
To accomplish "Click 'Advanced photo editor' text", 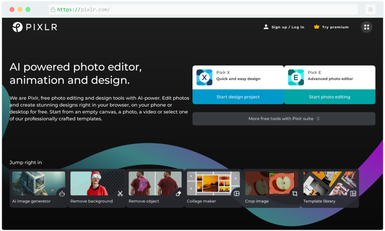I will coord(330,79).
